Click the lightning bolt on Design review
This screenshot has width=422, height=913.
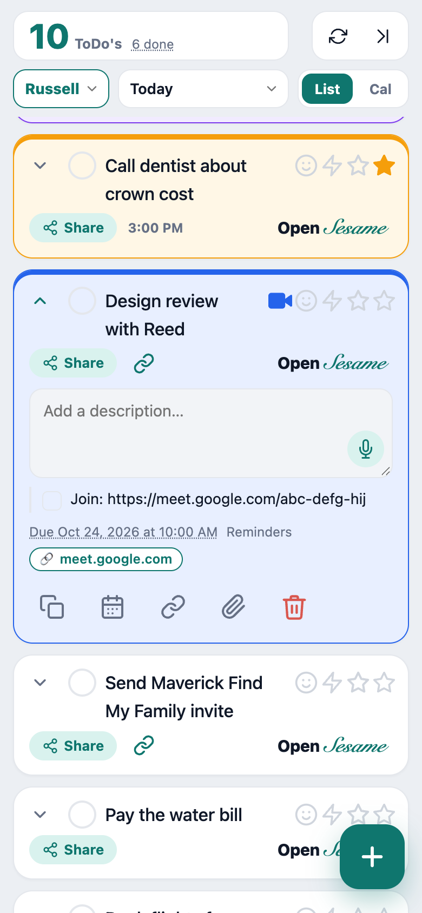pos(332,301)
